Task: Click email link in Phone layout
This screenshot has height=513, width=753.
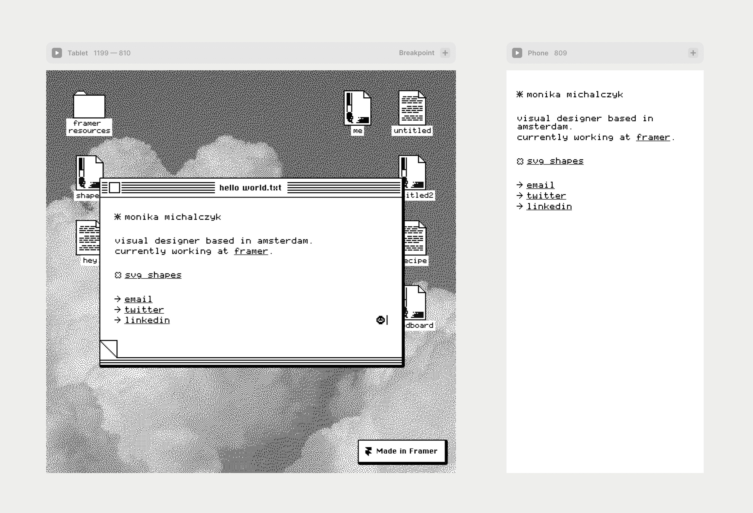Action: pyautogui.click(x=540, y=185)
